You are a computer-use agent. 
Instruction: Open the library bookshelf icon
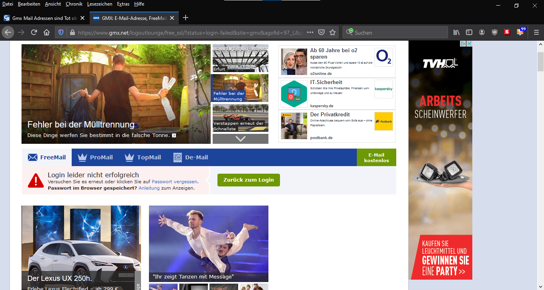(456, 32)
